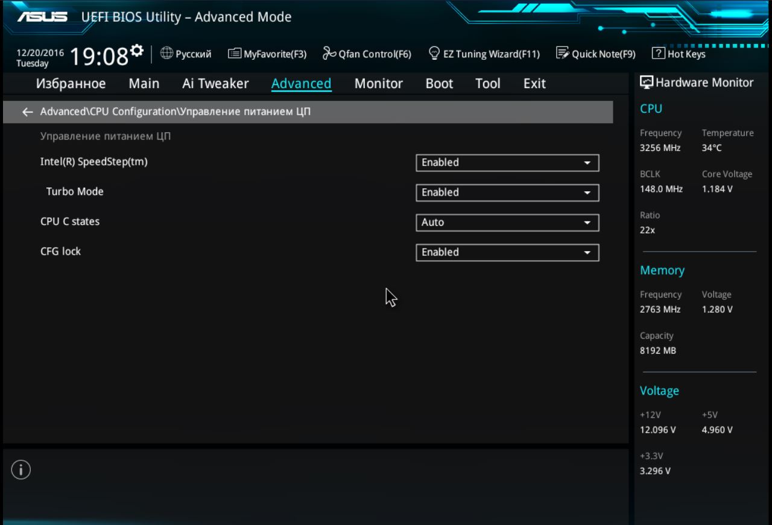This screenshot has height=525, width=772.
Task: Click the +5V reading 4.960 V
Action: click(x=718, y=430)
